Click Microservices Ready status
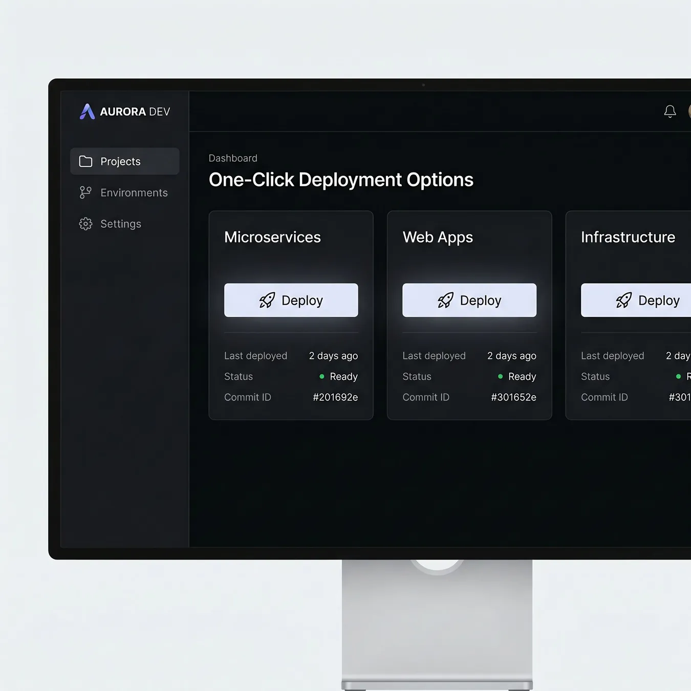Screen dimensions: 691x691 (338, 377)
